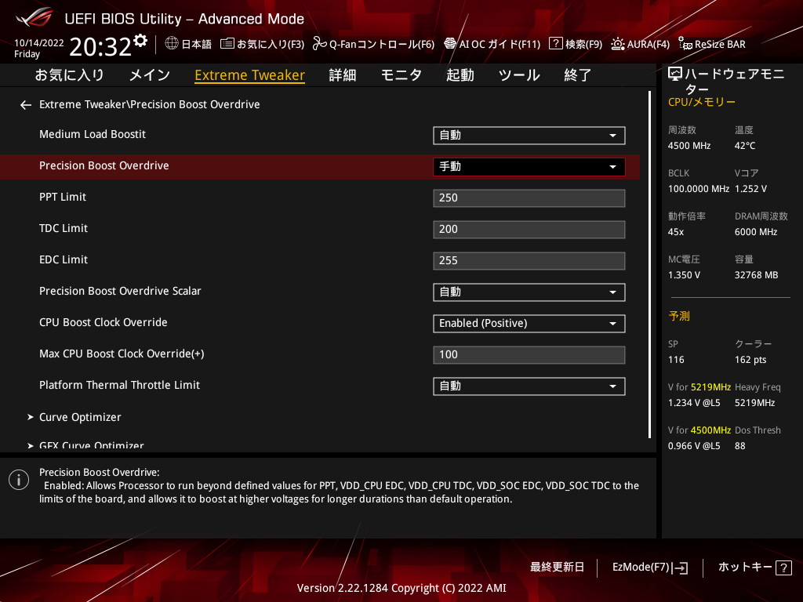
Task: Click the 5219MHz heavy freq value
Action: 755,403
